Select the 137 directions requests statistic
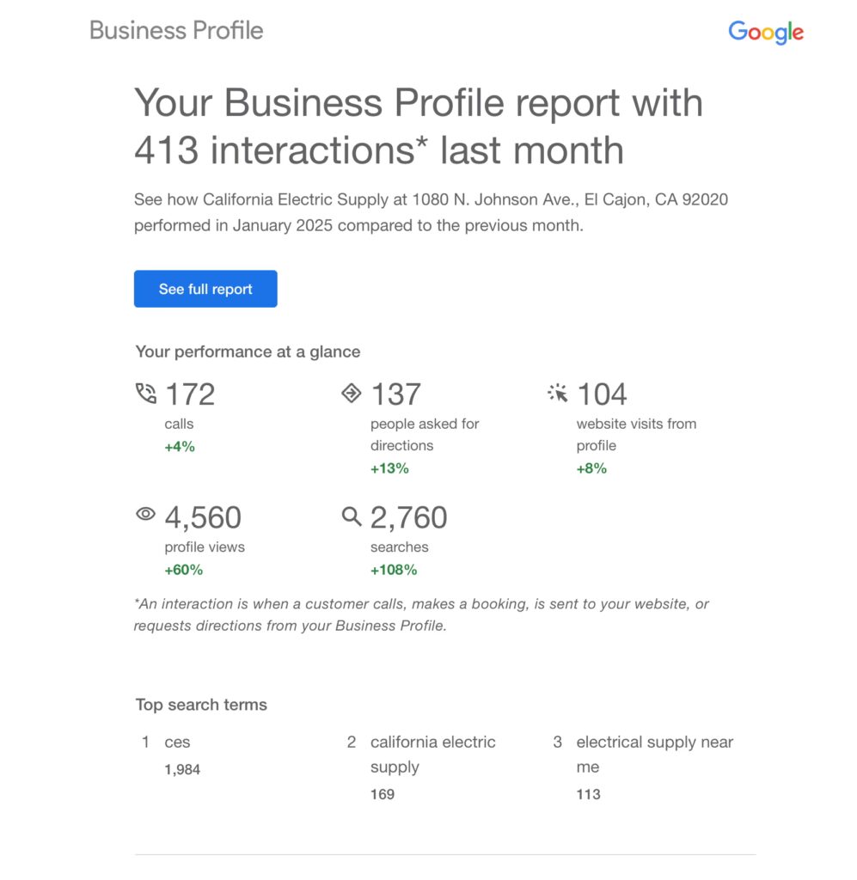This screenshot has height=880, width=857. pos(395,394)
